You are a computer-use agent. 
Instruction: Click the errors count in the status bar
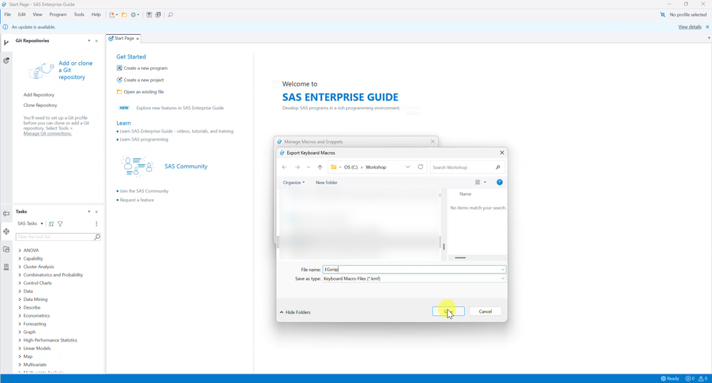[x=690, y=379]
